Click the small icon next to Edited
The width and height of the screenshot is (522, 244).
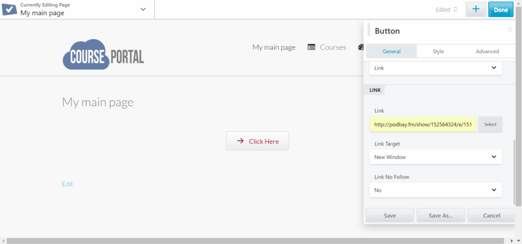(455, 9)
